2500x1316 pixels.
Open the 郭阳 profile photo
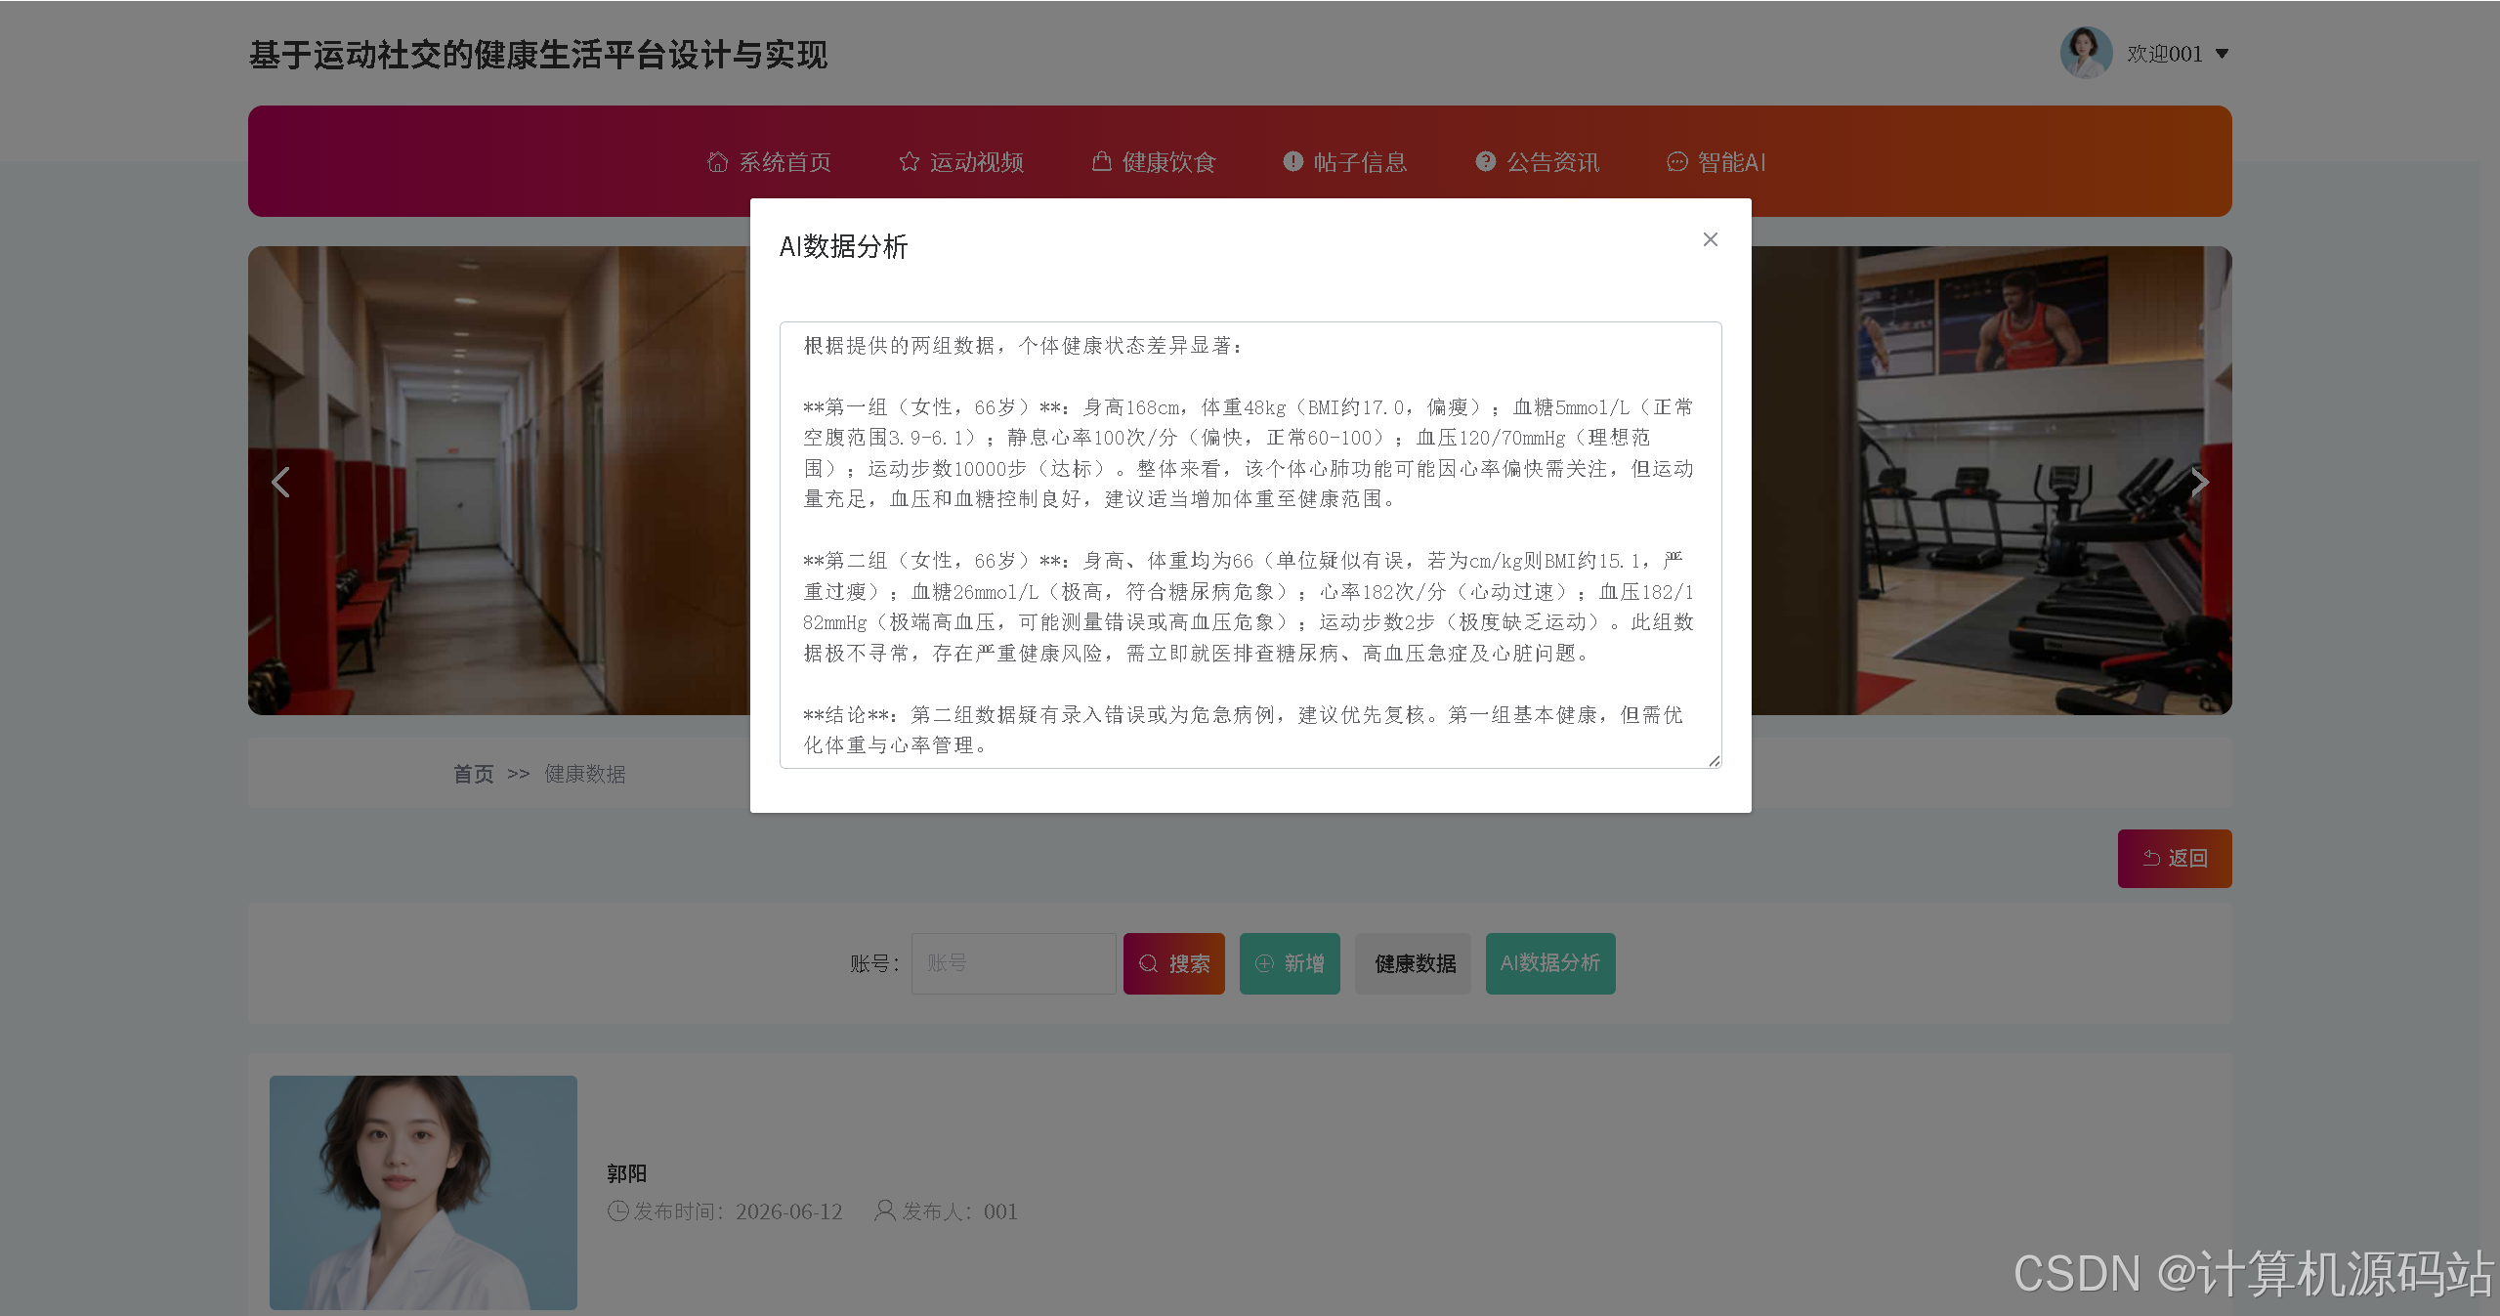point(423,1193)
